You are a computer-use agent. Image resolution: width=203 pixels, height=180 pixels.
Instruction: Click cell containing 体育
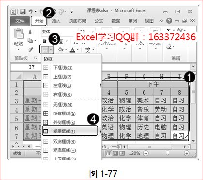(x=144, y=118)
